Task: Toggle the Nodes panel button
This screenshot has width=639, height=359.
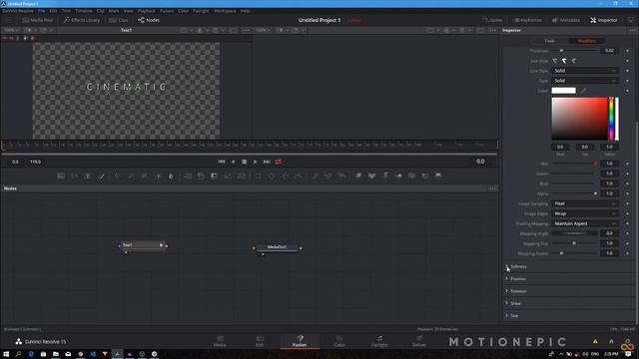Action: coord(149,20)
